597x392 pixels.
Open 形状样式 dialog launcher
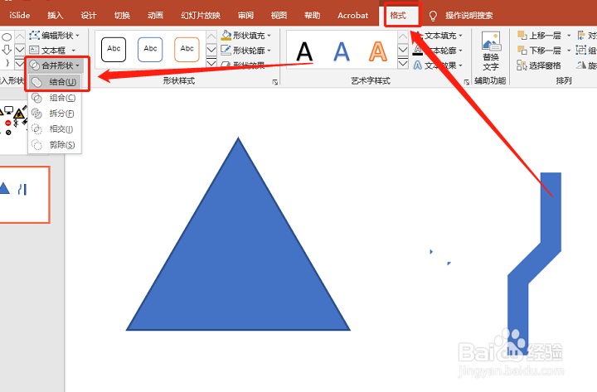tap(275, 82)
